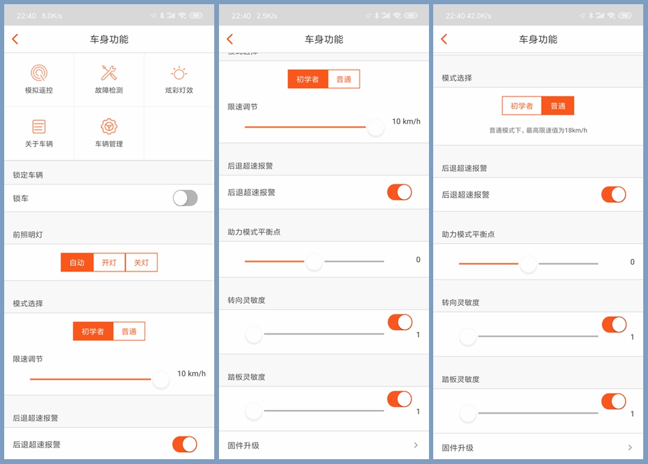
Task: Switch to 初学者 mode on right screen
Action: (x=521, y=105)
